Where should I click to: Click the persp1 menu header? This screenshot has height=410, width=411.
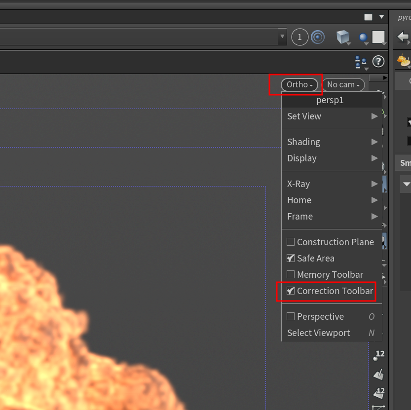pos(332,100)
